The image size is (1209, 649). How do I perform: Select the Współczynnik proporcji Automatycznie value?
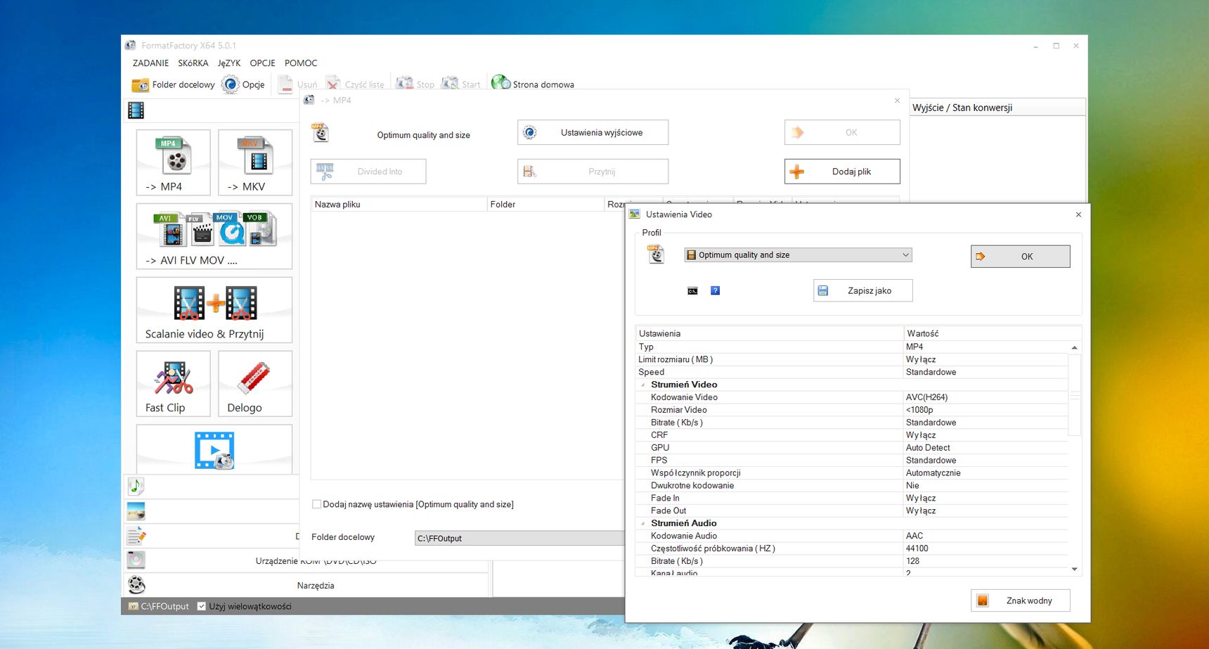(x=985, y=473)
